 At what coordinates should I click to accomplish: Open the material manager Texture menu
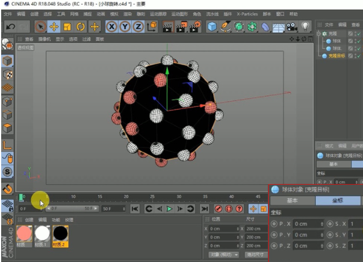point(69,220)
